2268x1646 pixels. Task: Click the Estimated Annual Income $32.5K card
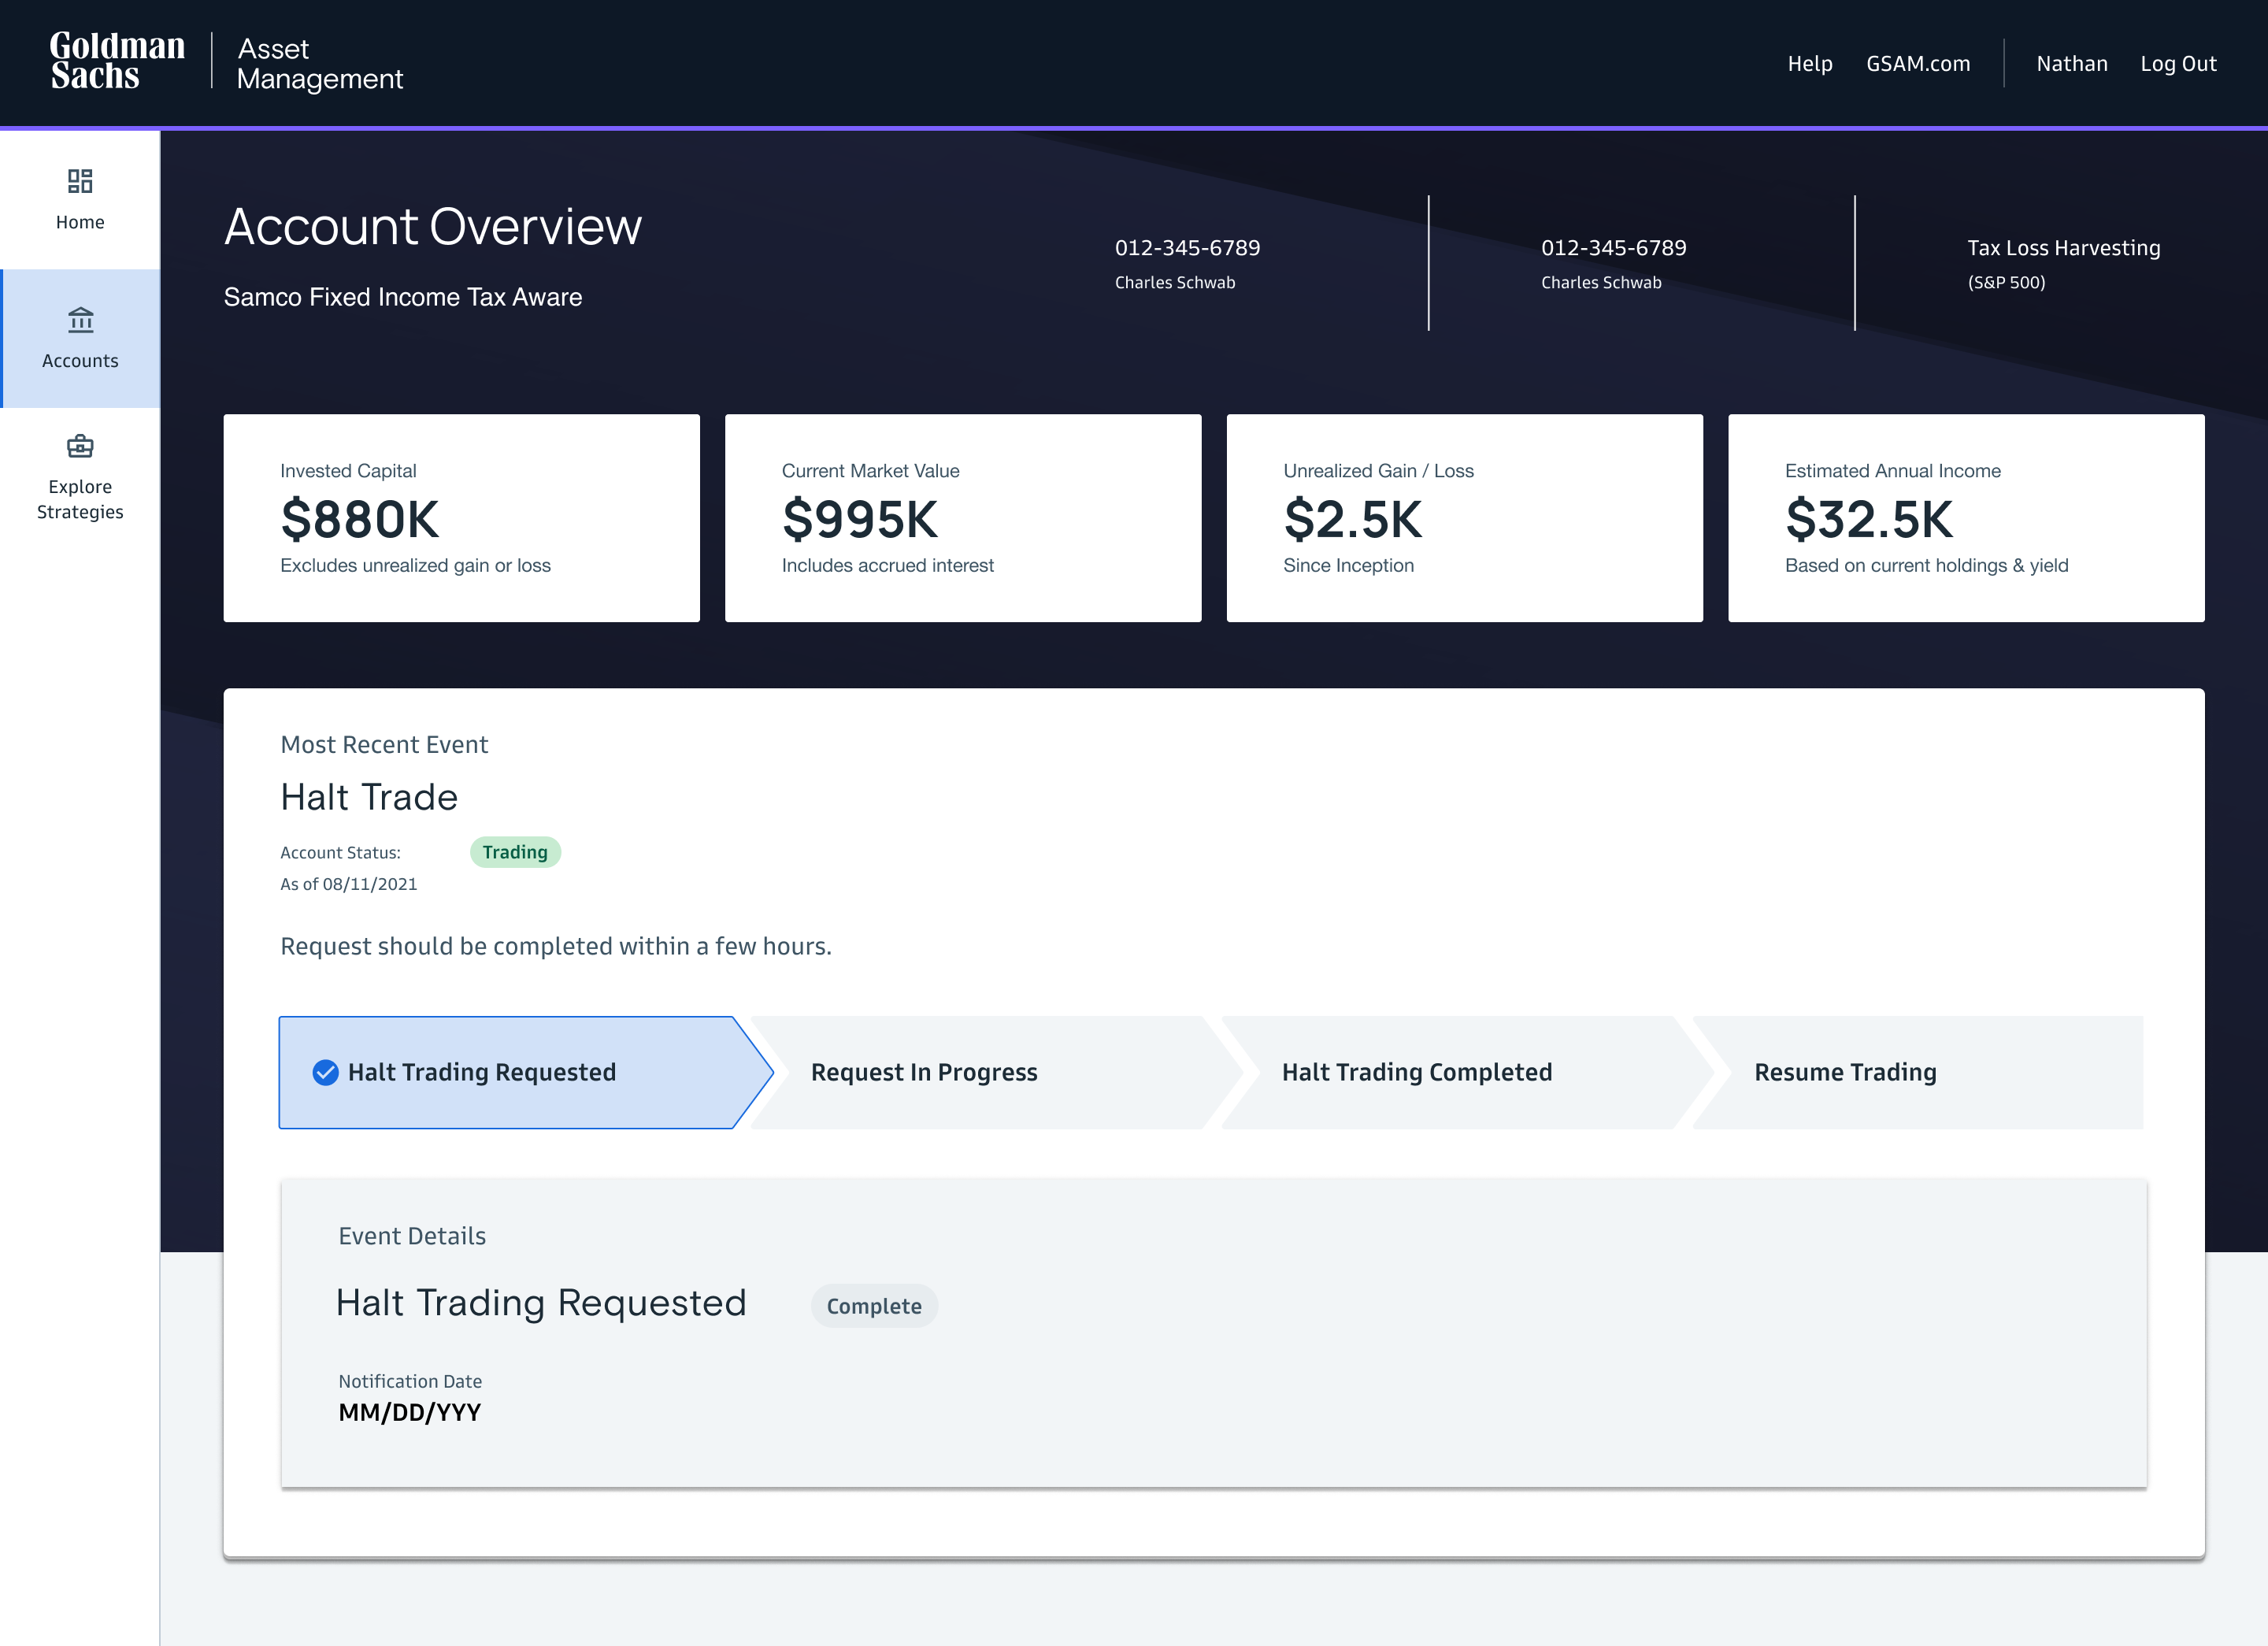1966,518
